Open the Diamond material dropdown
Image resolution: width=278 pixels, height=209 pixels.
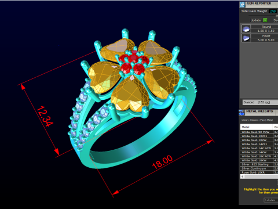(260, 102)
